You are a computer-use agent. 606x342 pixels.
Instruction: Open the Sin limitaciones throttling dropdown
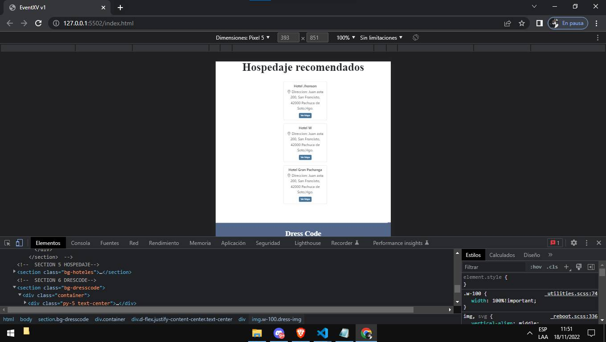[381, 37]
